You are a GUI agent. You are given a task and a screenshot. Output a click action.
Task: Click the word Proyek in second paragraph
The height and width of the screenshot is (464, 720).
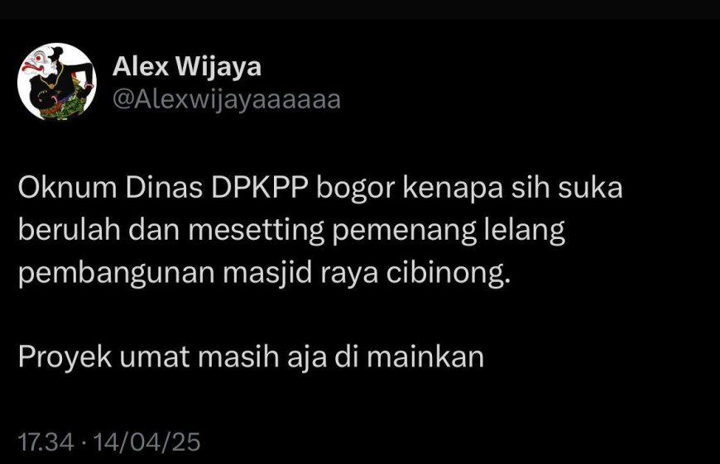point(65,358)
